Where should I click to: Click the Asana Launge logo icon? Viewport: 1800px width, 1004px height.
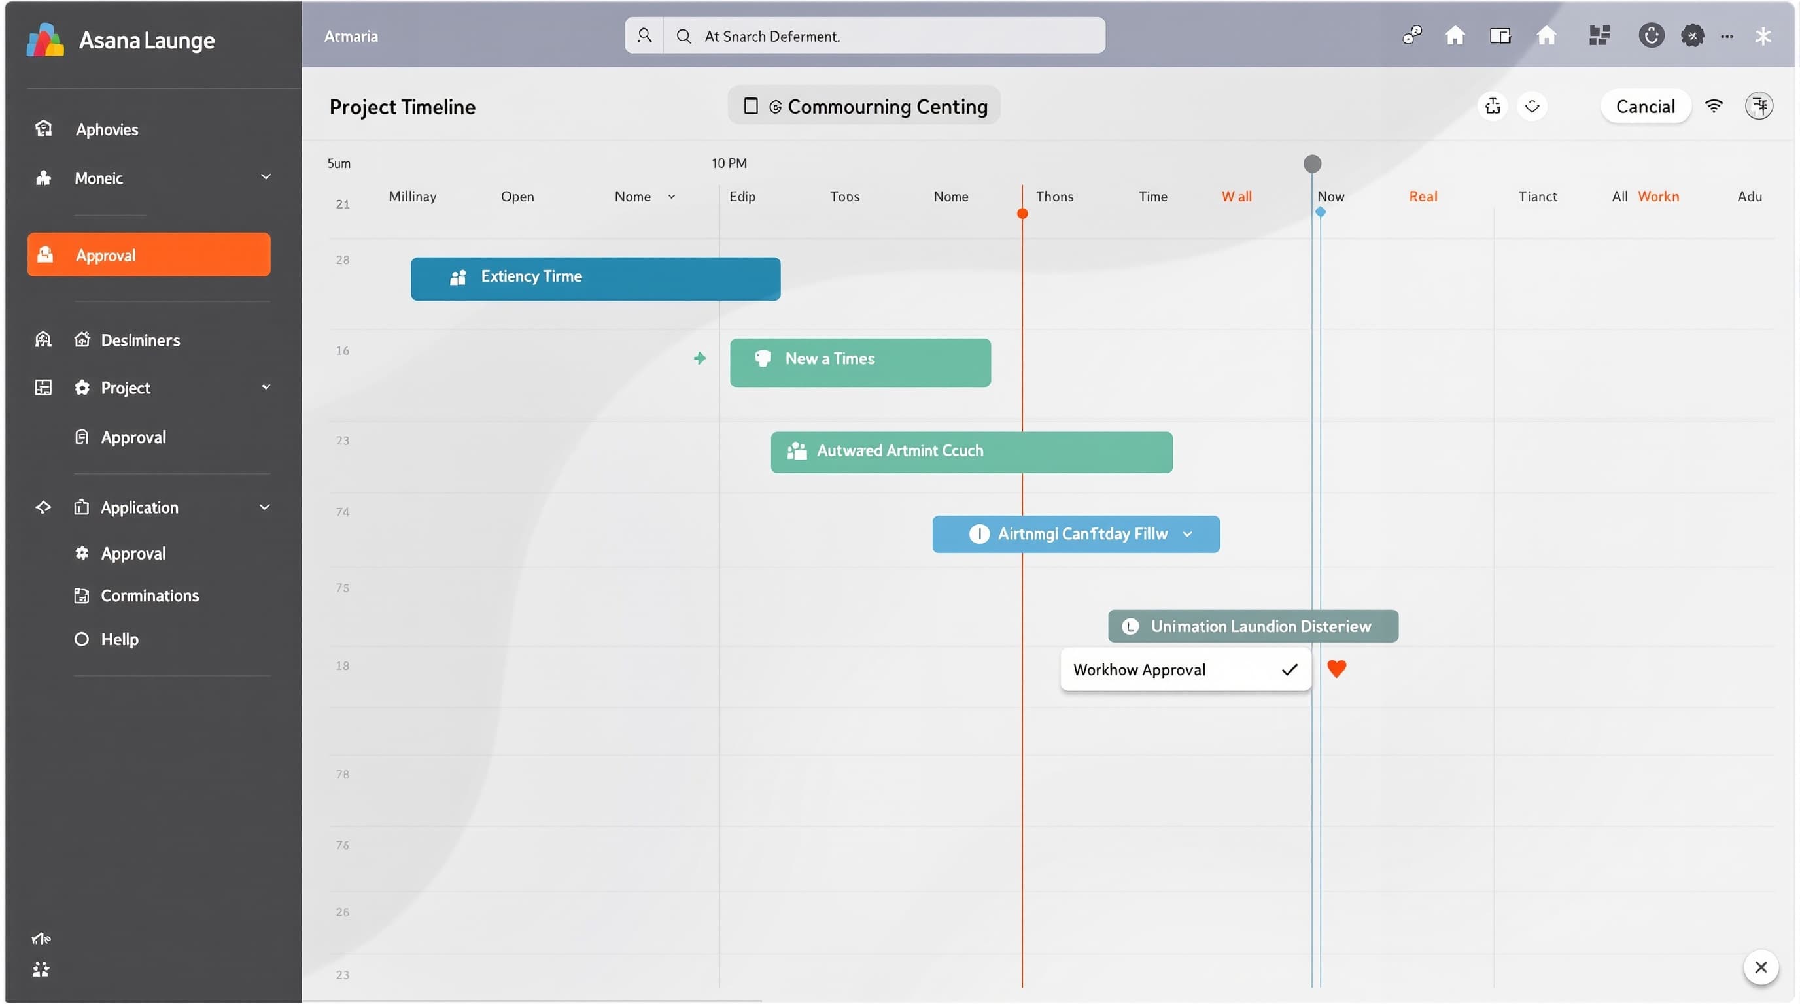(x=45, y=40)
